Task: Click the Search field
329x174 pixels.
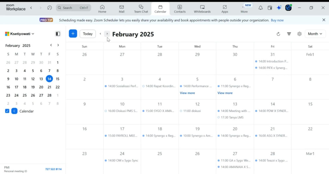Action: click(x=73, y=8)
